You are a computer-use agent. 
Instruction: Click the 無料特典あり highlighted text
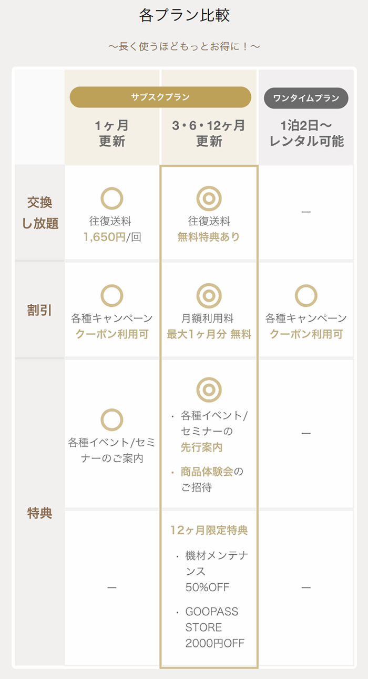209,237
